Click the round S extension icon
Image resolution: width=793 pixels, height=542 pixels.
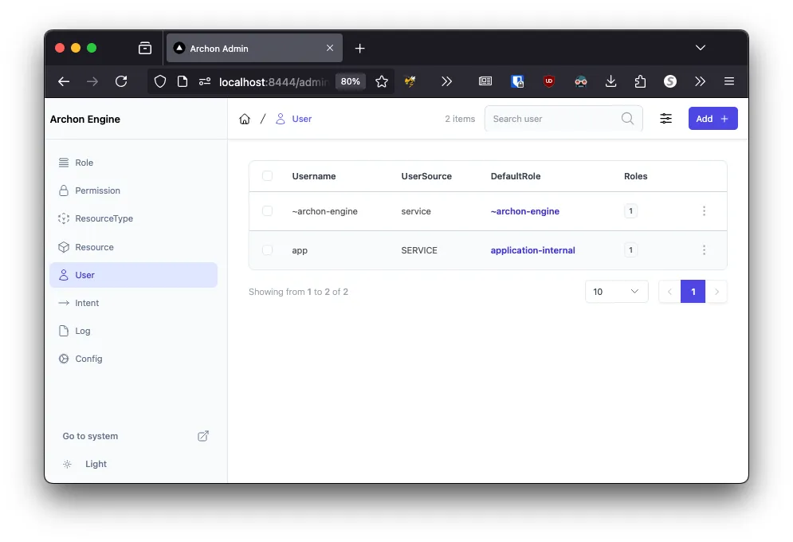coord(670,81)
